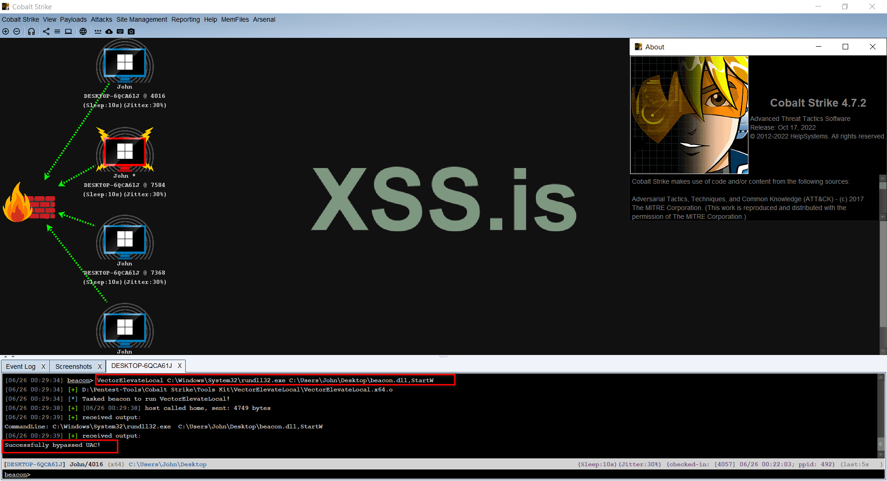Close the Screenshots tab
Image resolution: width=887 pixels, height=481 pixels.
pyautogui.click(x=100, y=367)
